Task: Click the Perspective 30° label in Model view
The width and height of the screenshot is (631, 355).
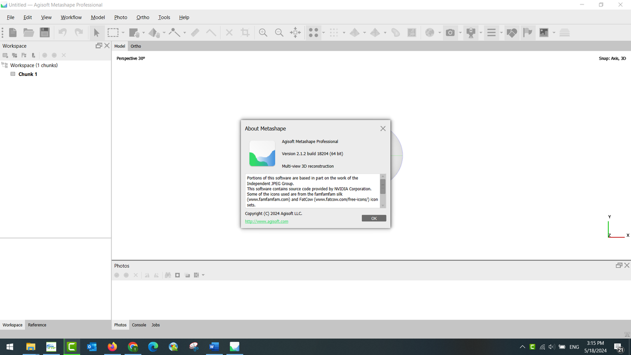Action: pos(131,58)
